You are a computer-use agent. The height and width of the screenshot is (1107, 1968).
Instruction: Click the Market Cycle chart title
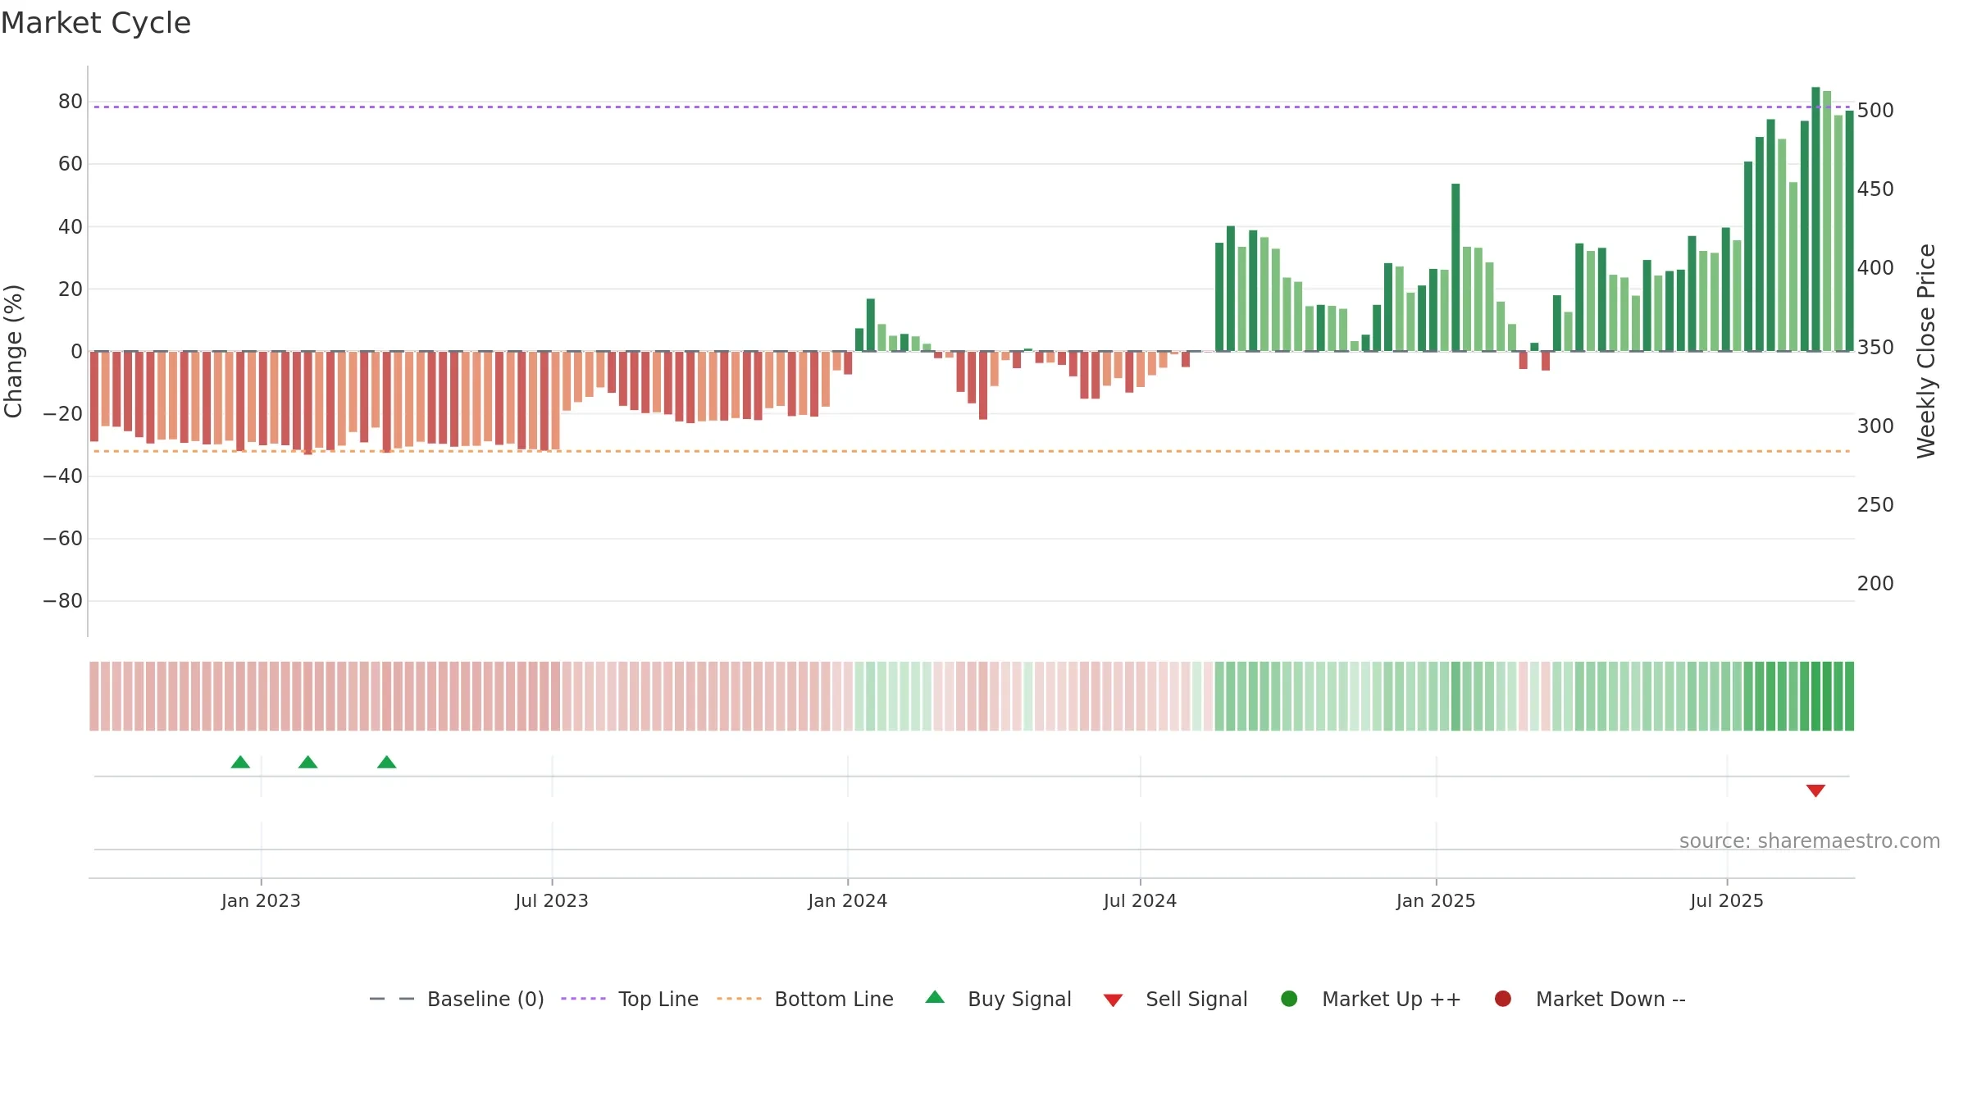(96, 23)
